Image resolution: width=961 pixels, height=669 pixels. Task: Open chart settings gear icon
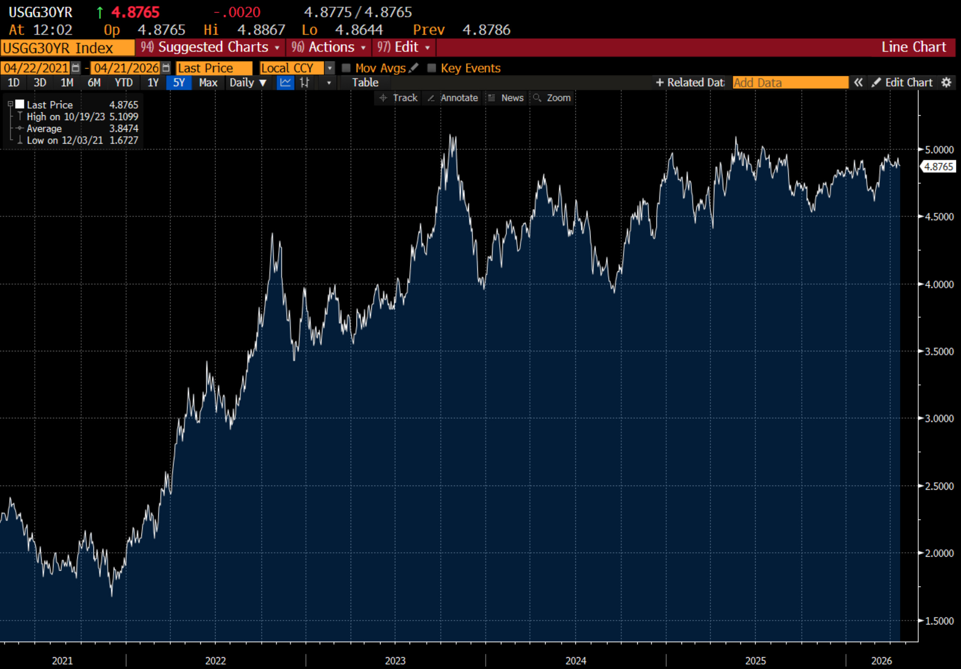[x=946, y=82]
